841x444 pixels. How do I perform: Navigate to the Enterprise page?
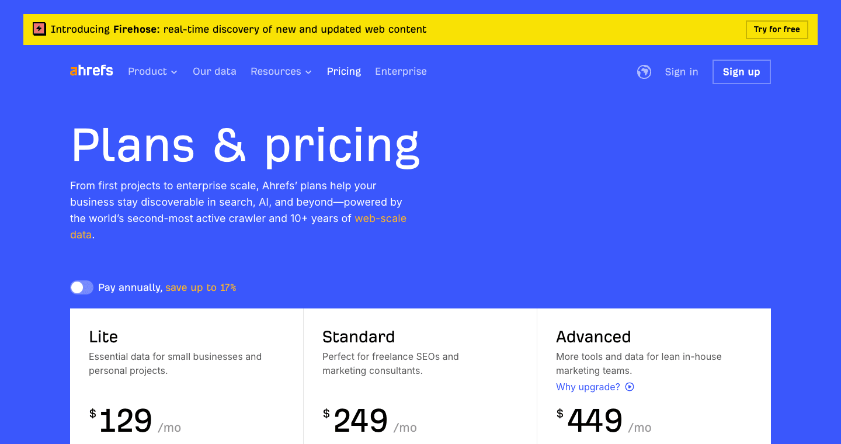(401, 71)
